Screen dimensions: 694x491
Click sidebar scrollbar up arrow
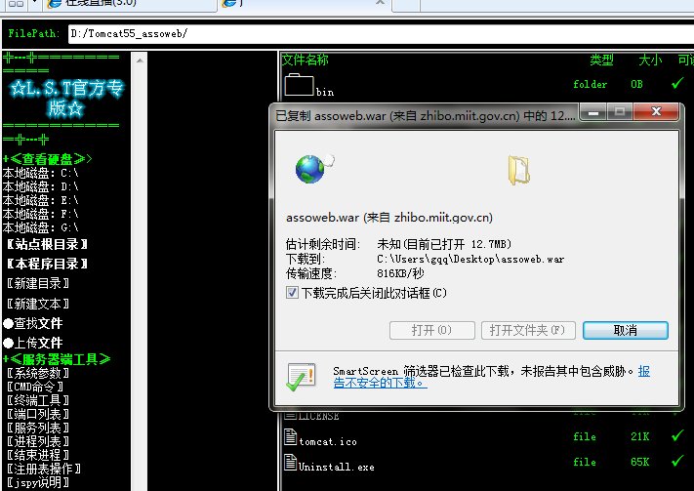click(x=140, y=61)
